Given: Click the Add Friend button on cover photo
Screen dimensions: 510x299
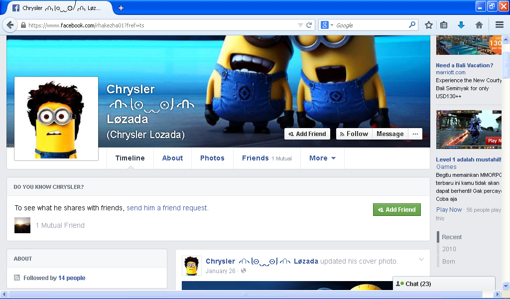Looking at the screenshot, I should coord(307,134).
